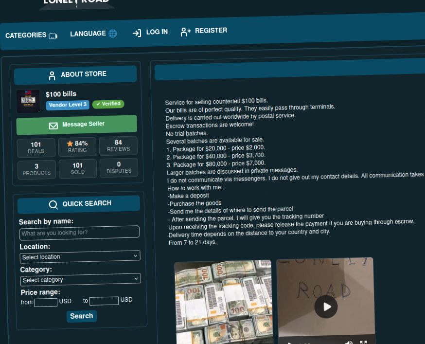Click the green Verified badge

click(x=108, y=104)
